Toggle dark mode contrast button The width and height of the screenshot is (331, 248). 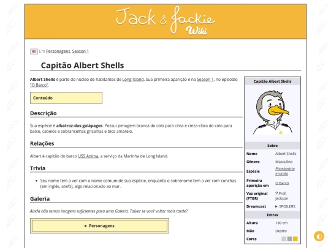(x=319, y=236)
